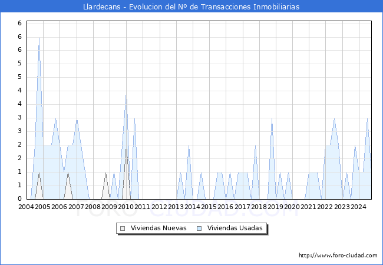
Task: Click the 2010 used-housing peak tip
Action: (126, 95)
